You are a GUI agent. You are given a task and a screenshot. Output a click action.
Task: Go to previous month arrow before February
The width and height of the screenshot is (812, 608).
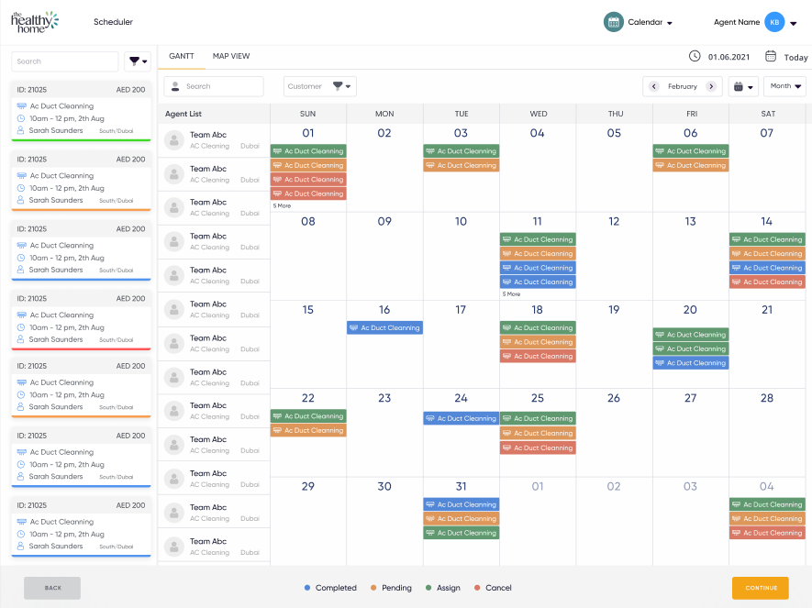pyautogui.click(x=654, y=86)
